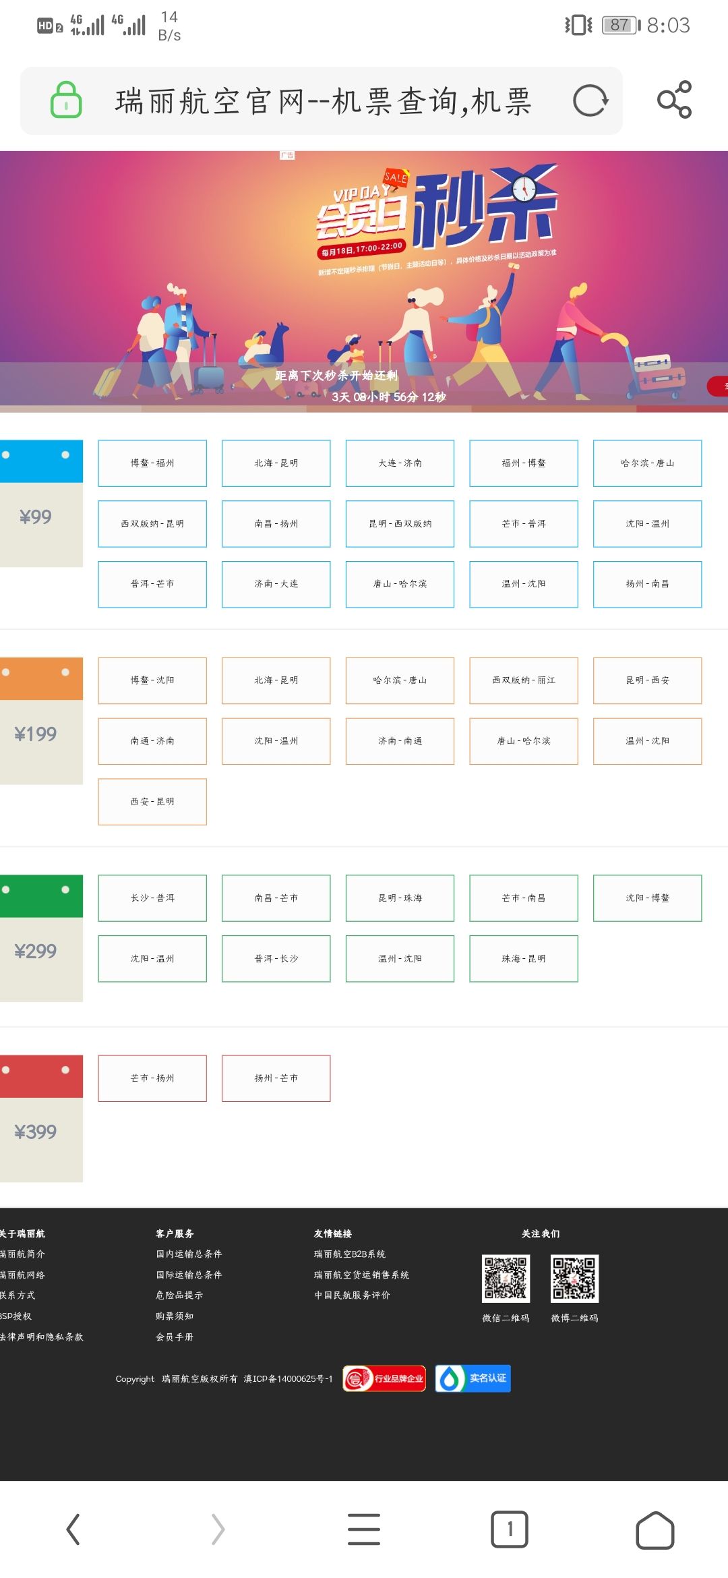Select 唐山-哈尔滨 in the ¥99 group
The image size is (728, 1578).
400,584
